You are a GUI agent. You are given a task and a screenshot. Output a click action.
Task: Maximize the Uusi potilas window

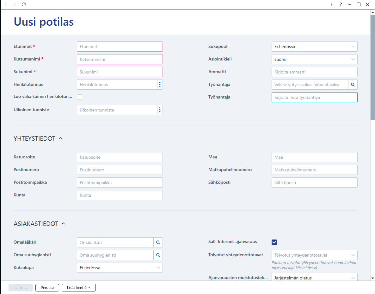(359, 4)
